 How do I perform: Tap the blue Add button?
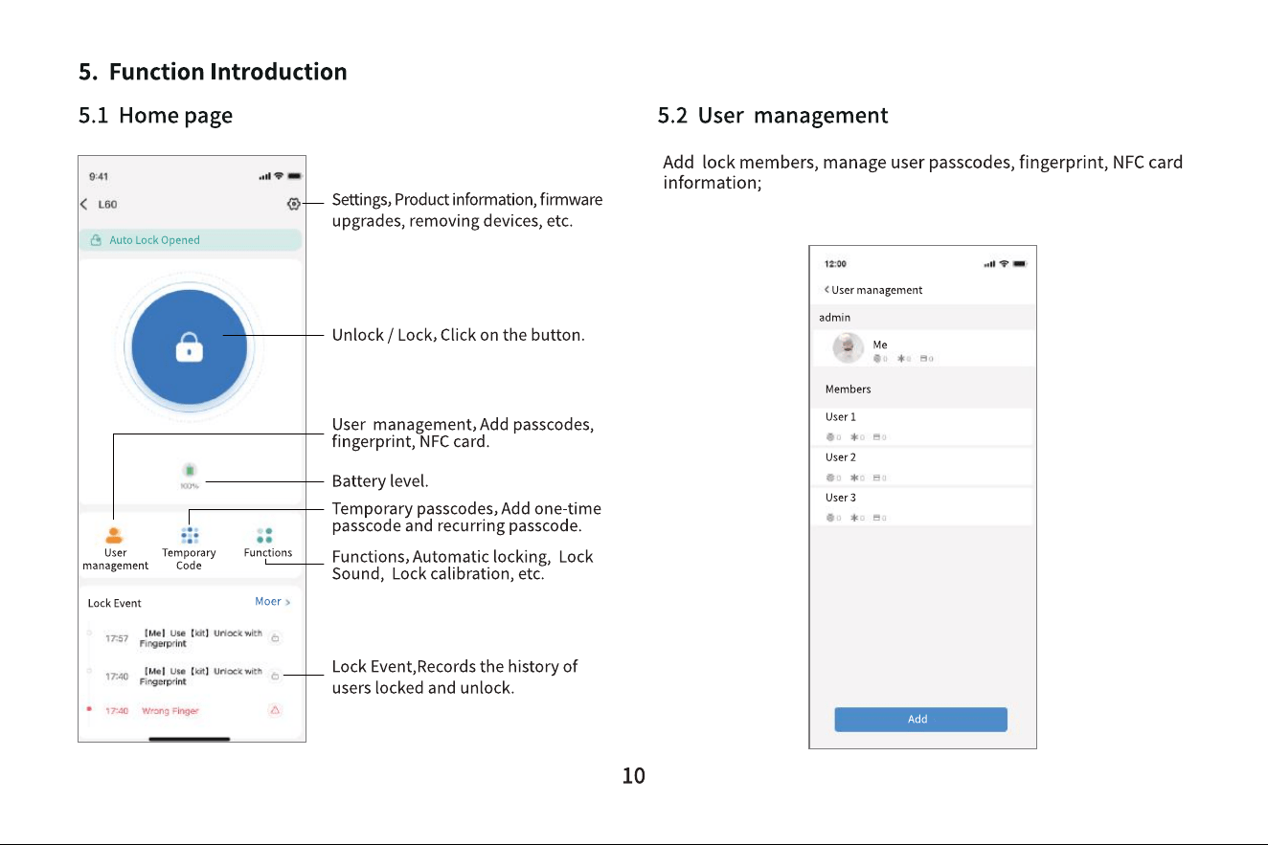(920, 720)
